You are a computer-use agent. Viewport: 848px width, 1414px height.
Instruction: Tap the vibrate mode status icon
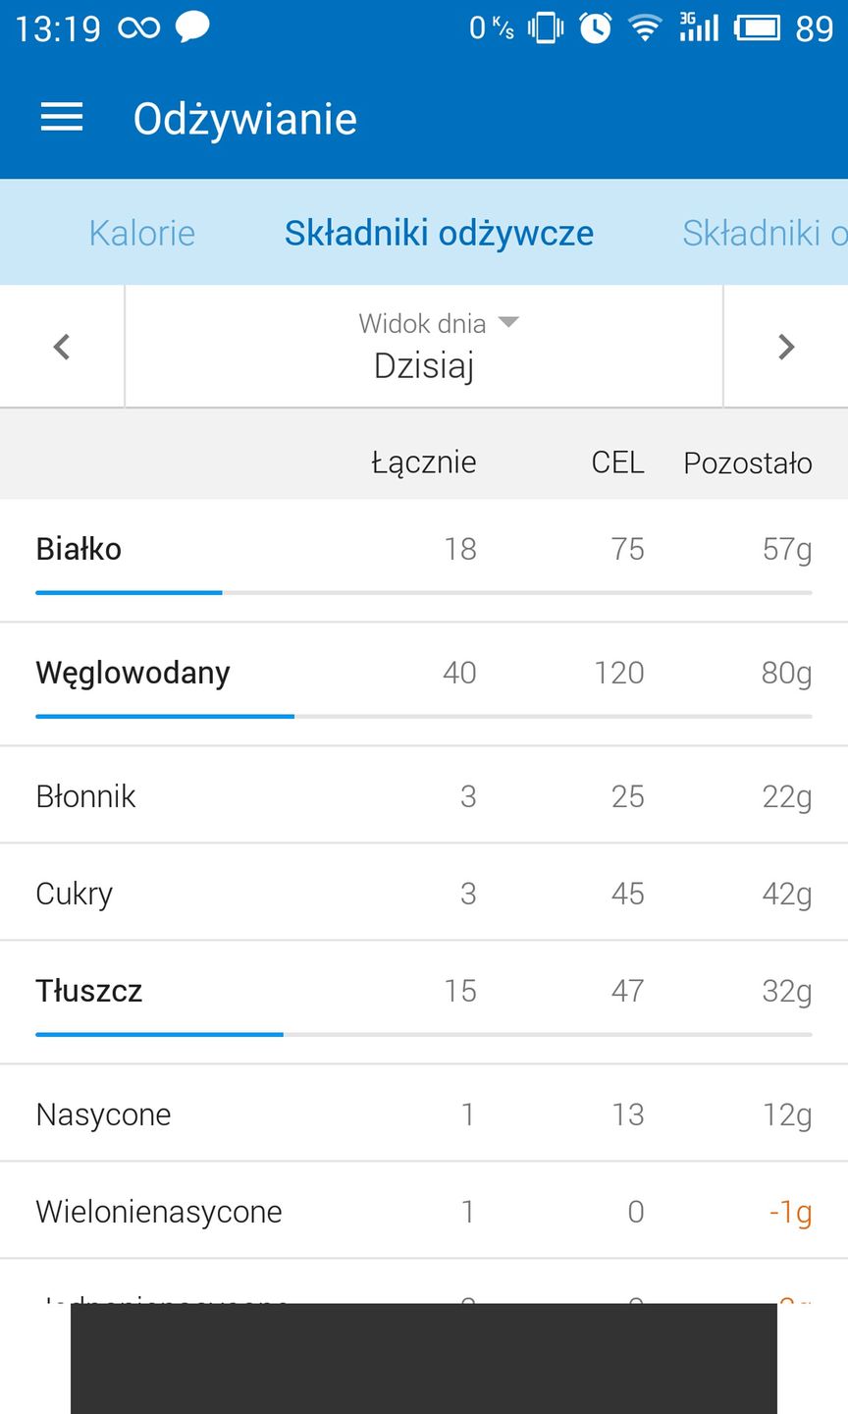(546, 27)
